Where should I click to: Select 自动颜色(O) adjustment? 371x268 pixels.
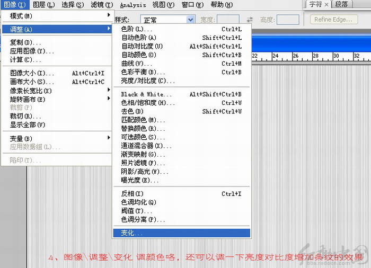click(x=182, y=55)
